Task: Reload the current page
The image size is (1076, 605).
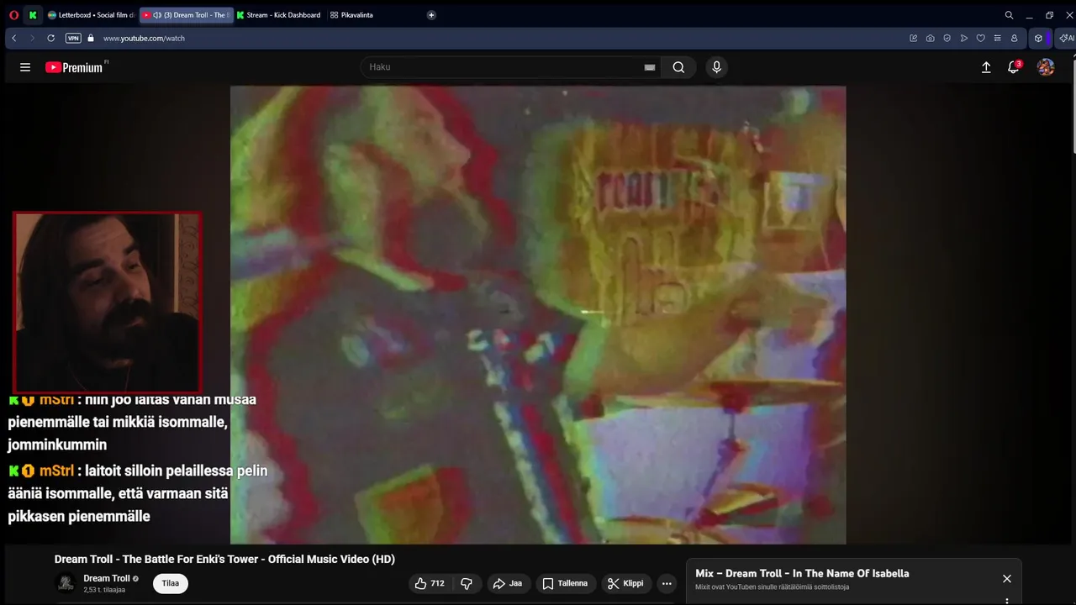Action: (x=50, y=38)
